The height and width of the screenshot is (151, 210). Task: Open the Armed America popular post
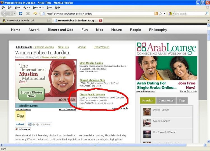[x=162, y=121]
